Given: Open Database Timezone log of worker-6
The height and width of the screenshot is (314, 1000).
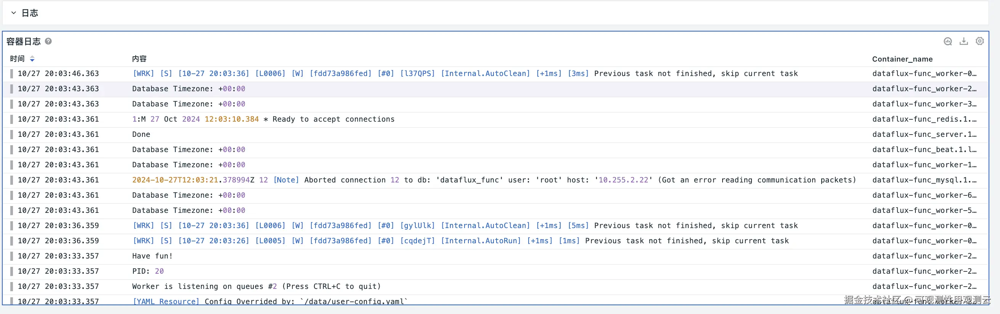Looking at the screenshot, I should [x=189, y=195].
